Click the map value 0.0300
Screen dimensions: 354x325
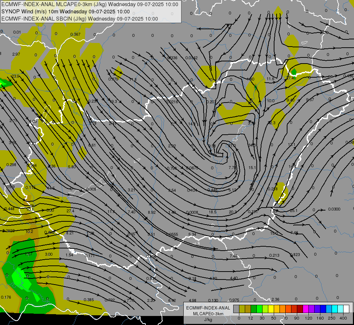pos(334,209)
